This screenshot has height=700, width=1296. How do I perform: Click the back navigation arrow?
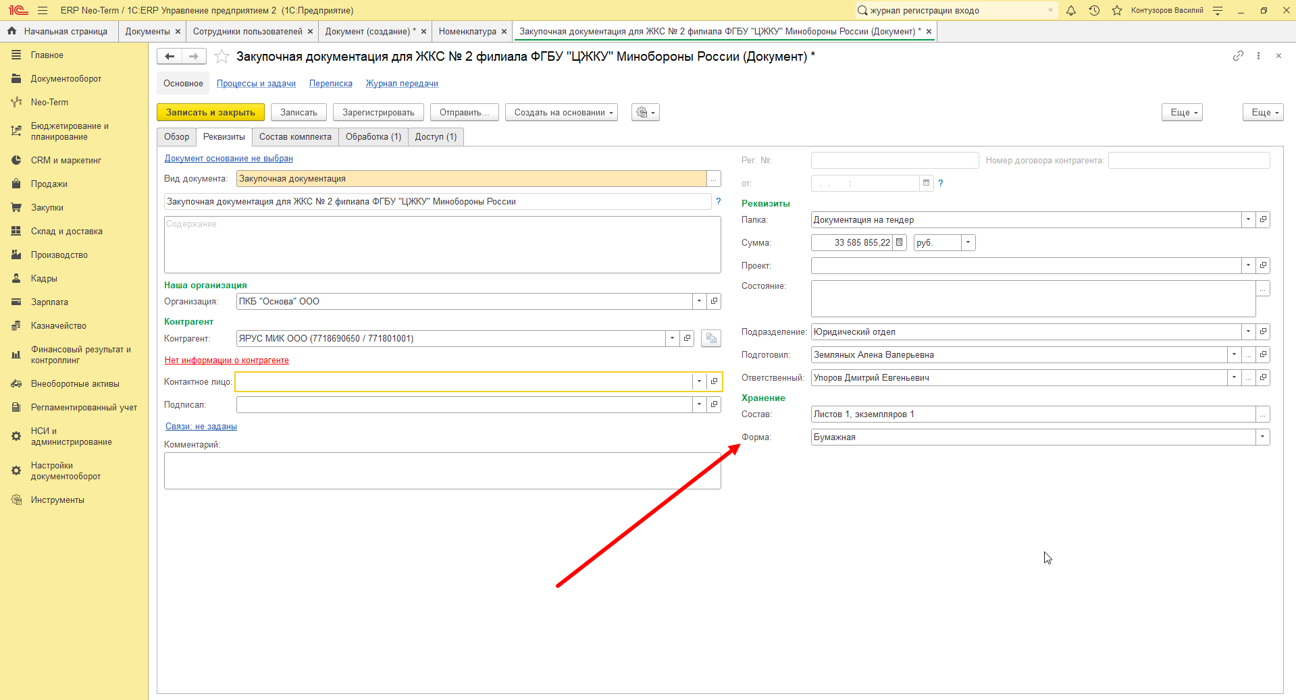coord(170,57)
